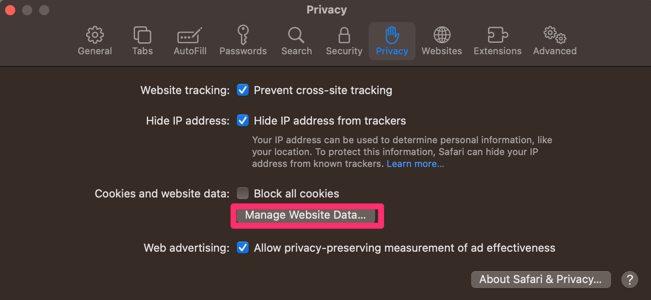Image resolution: width=651 pixels, height=300 pixels.
Task: Disable privacy-preserving ad measurement
Action: pyautogui.click(x=242, y=247)
